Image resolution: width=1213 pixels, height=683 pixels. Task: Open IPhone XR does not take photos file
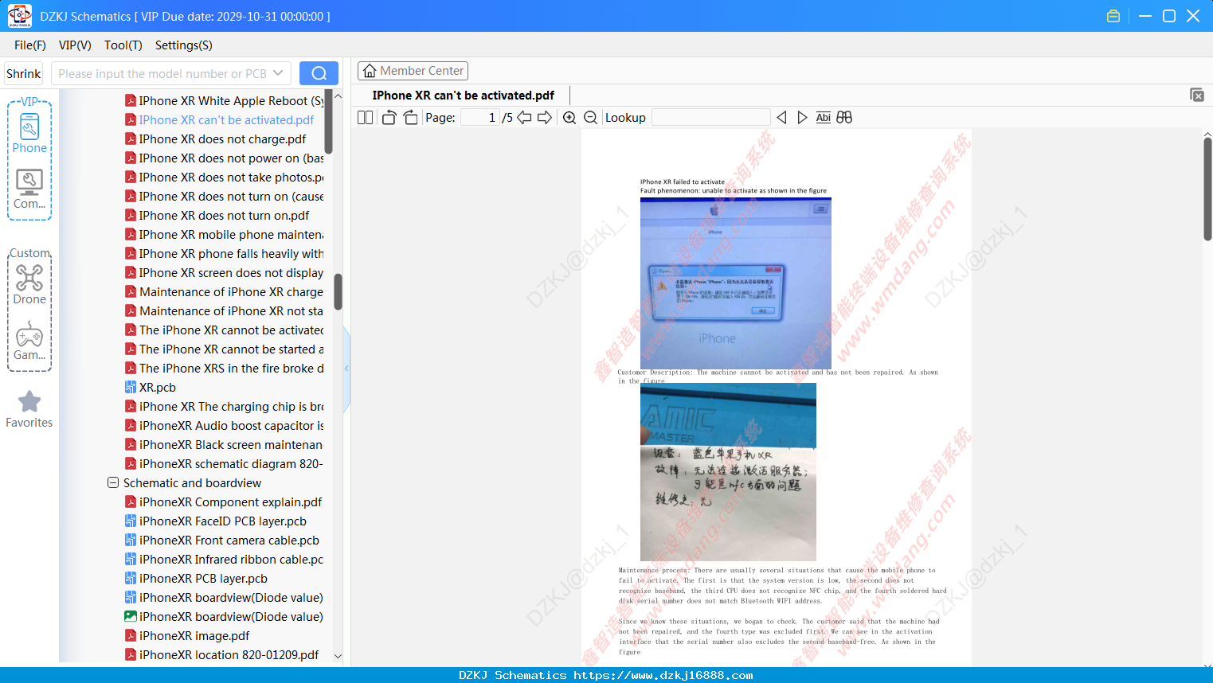225,178
